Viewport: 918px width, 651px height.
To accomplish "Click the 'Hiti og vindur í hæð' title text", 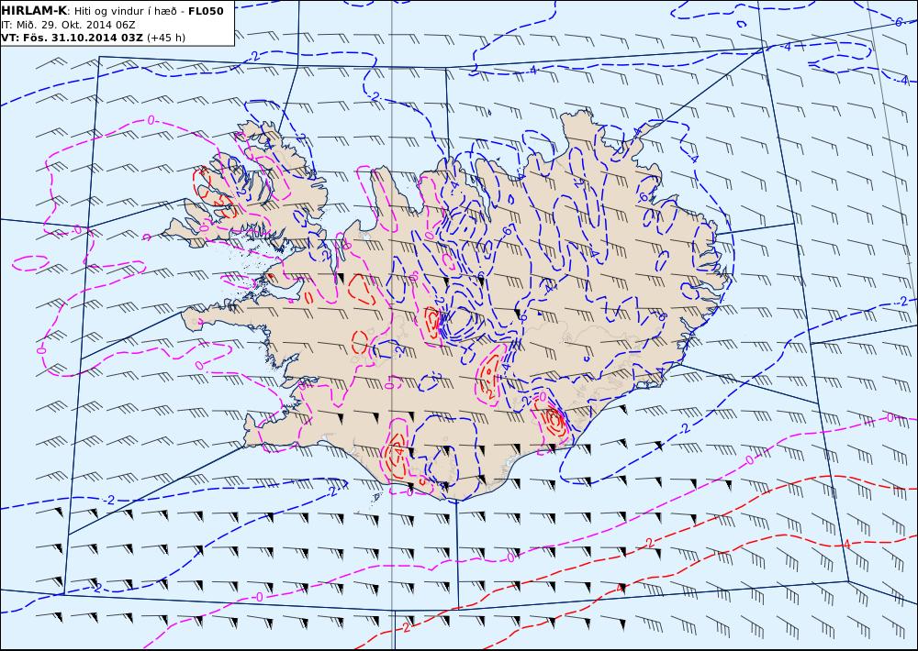I will [x=126, y=11].
